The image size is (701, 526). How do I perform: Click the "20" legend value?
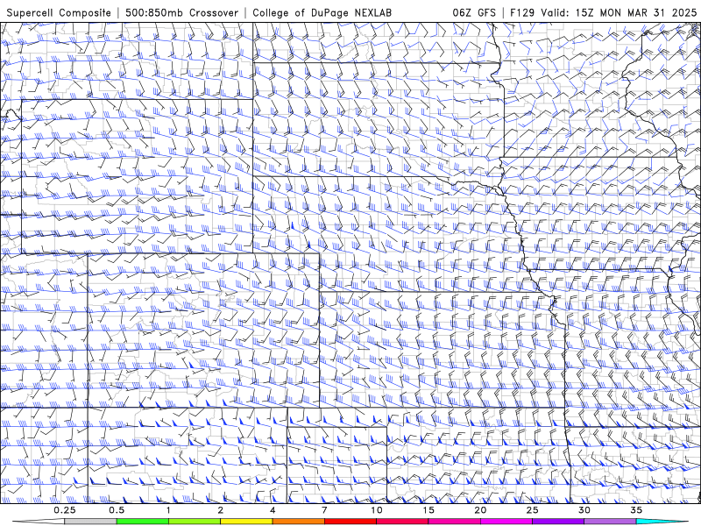click(480, 510)
